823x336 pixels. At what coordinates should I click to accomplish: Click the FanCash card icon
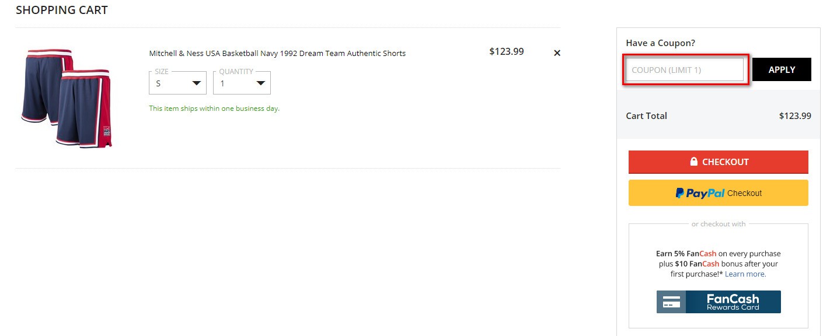pyautogui.click(x=672, y=302)
